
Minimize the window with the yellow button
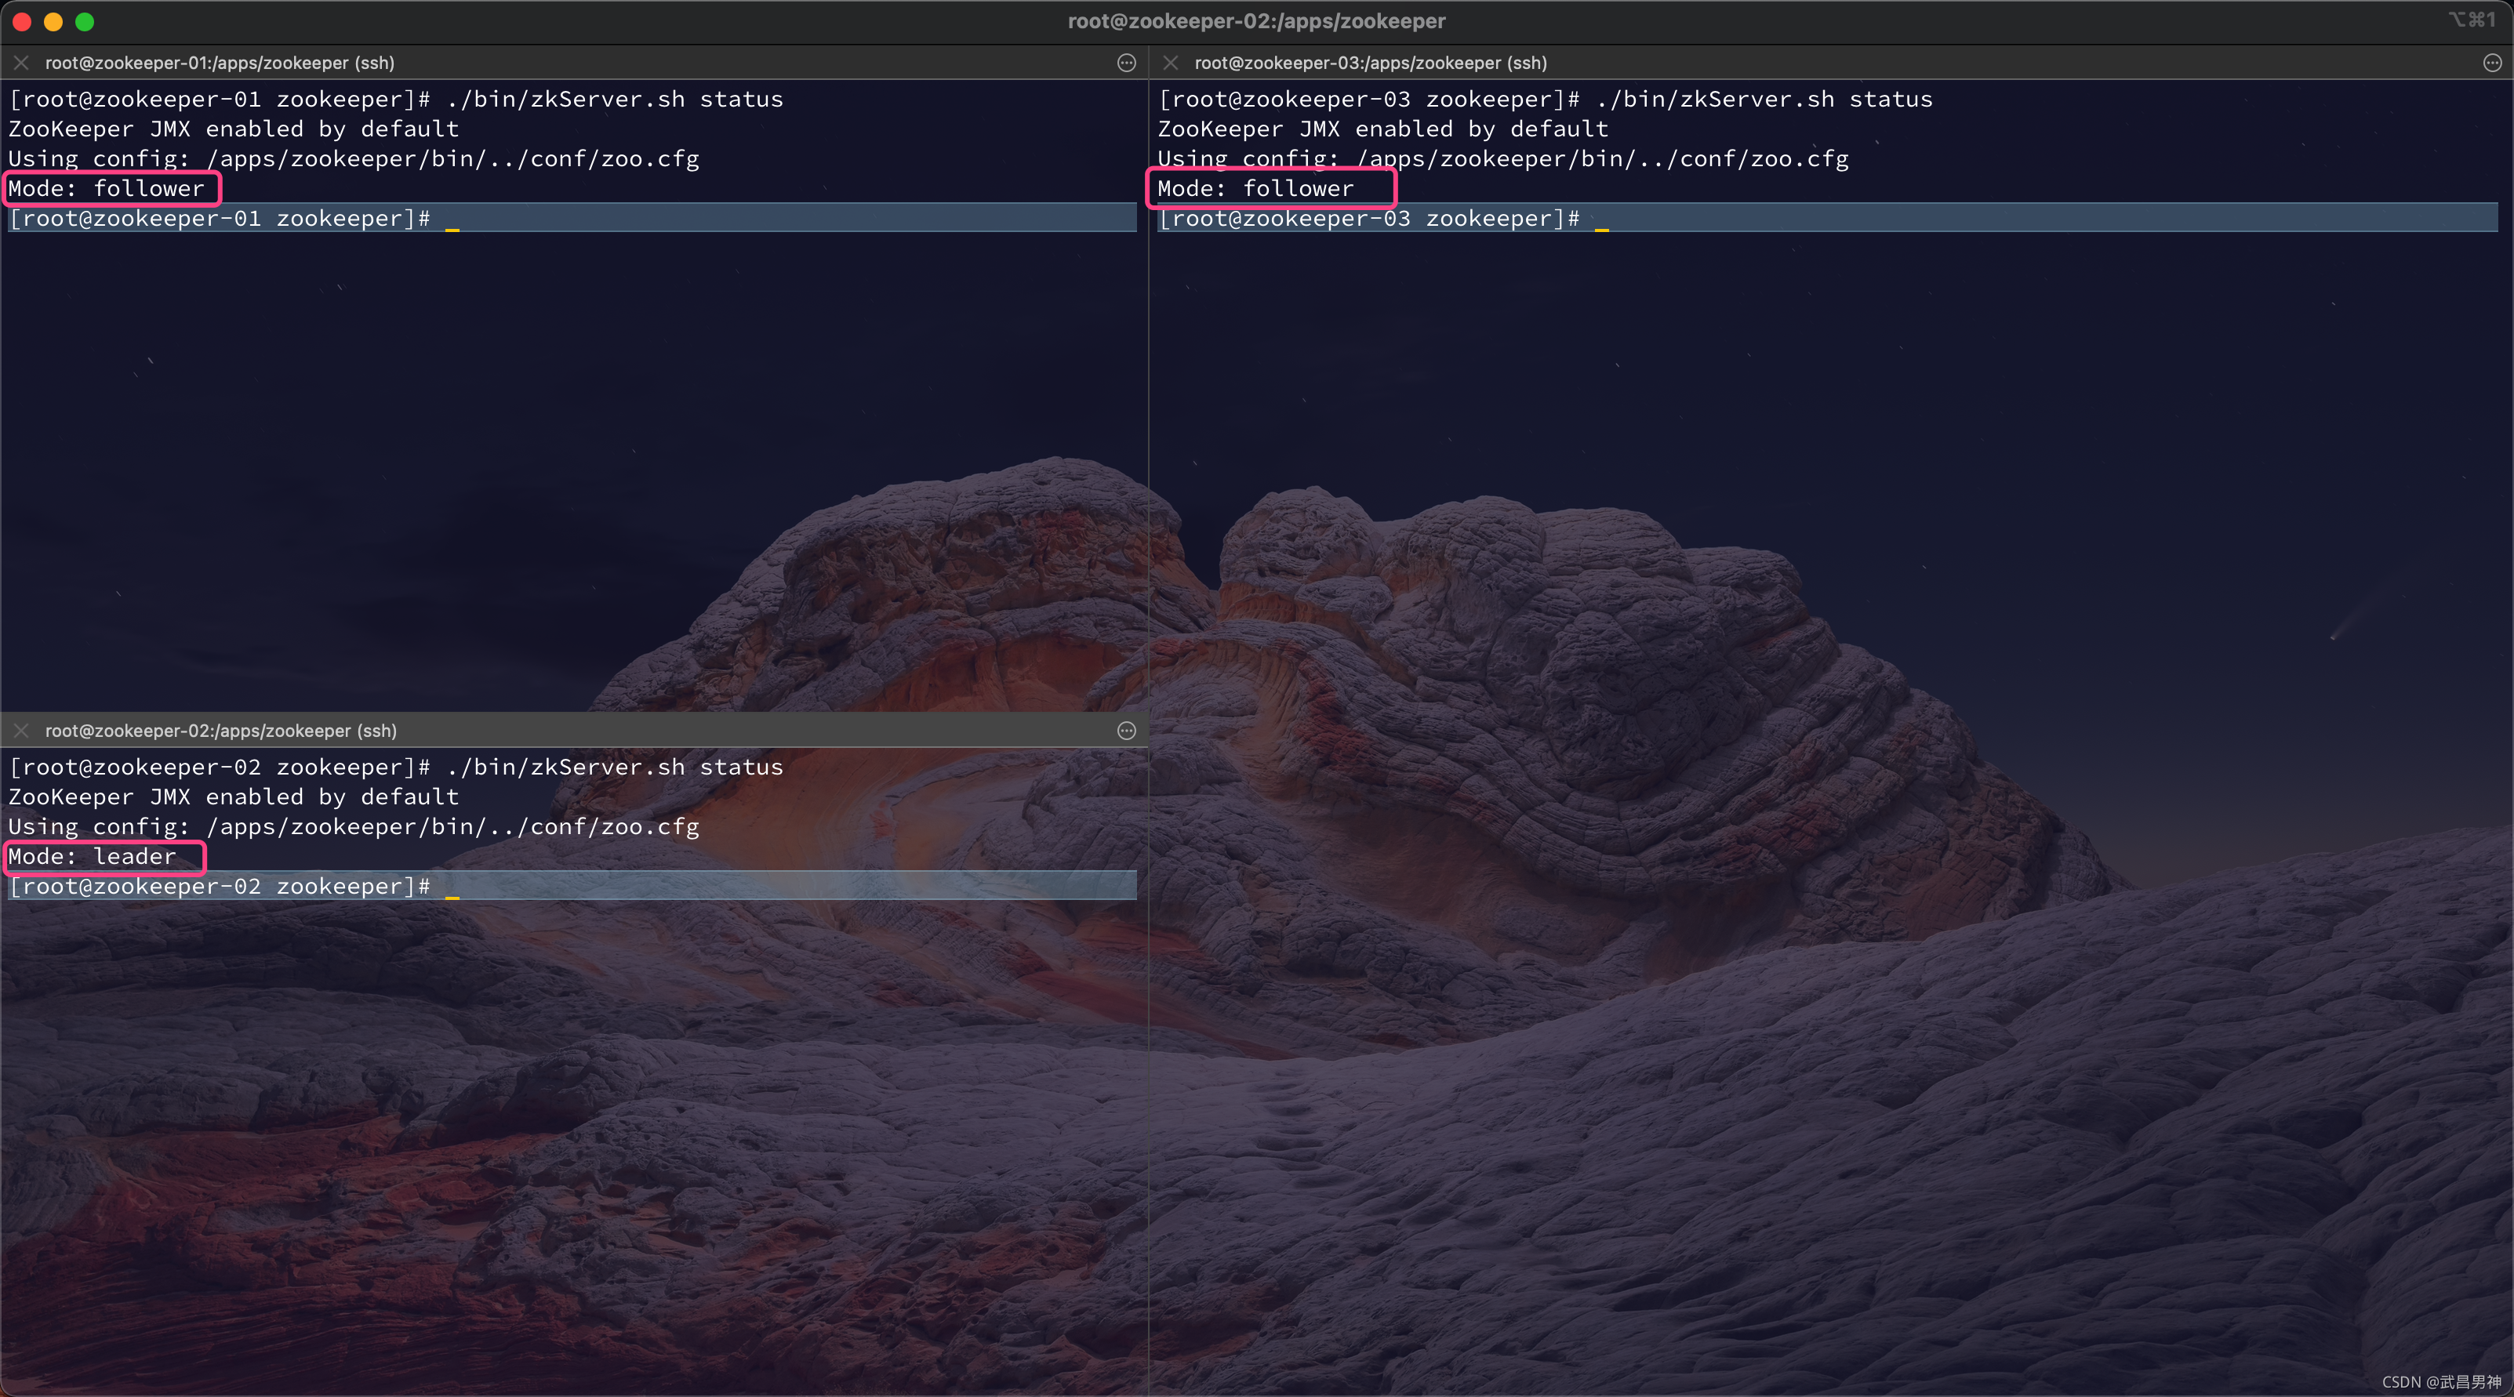53,21
